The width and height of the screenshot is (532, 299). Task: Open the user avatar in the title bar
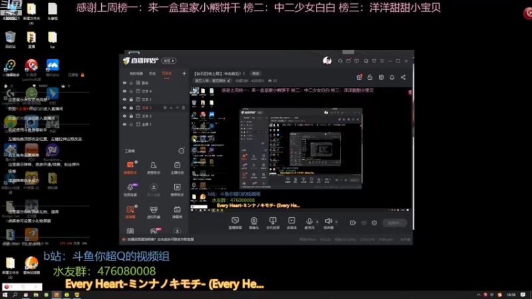(327, 60)
